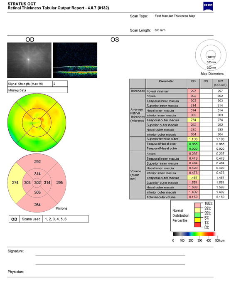Click the colored retinal thickness map
Image resolution: width=241 pixels, height=287 pixels.
coord(37,122)
